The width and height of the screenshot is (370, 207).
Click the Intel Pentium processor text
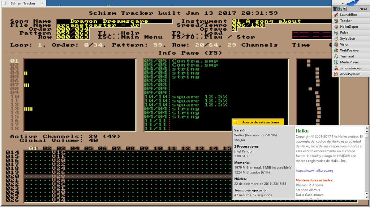pos(244,151)
